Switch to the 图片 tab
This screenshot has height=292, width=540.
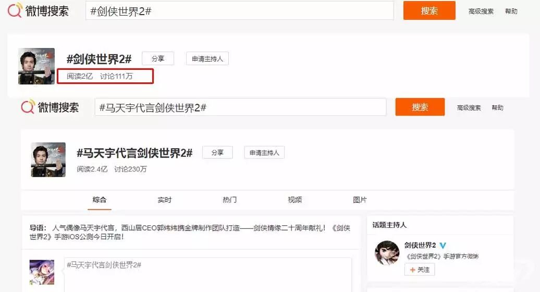click(360, 200)
